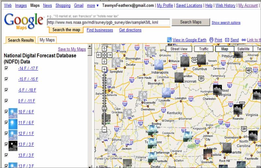Click the Google Earth icon beside View in Google Earth
The width and height of the screenshot is (261, 168).
tap(169, 40)
